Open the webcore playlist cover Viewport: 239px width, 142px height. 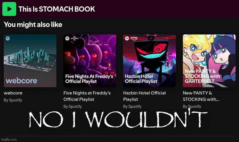tap(30, 61)
